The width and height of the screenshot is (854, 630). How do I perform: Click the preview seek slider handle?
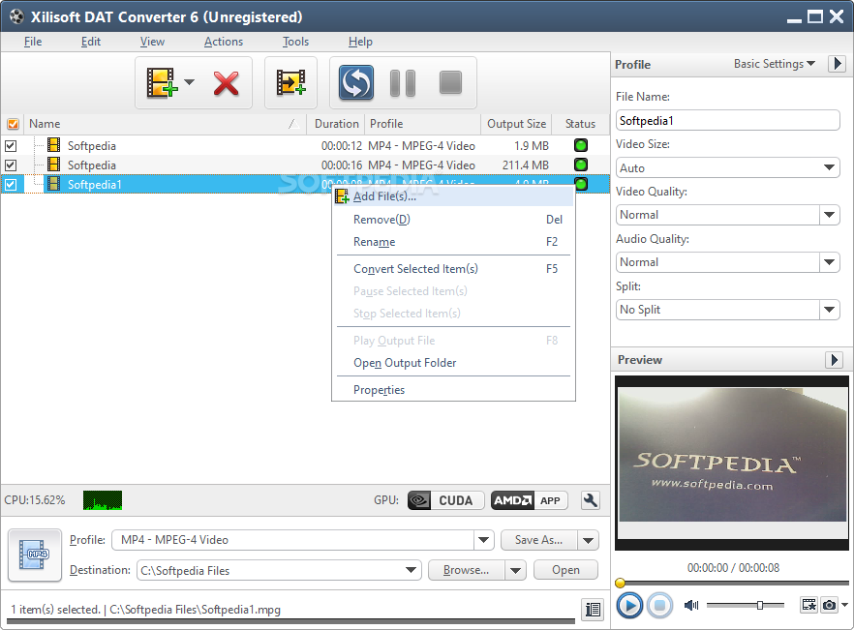620,584
